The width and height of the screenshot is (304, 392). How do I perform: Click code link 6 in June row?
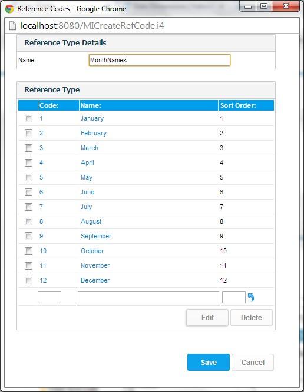41,192
